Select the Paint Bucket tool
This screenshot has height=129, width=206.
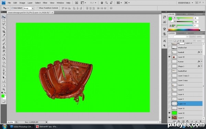[4, 58]
